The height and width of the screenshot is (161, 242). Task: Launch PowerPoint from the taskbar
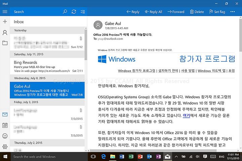pyautogui.click(x=140, y=157)
